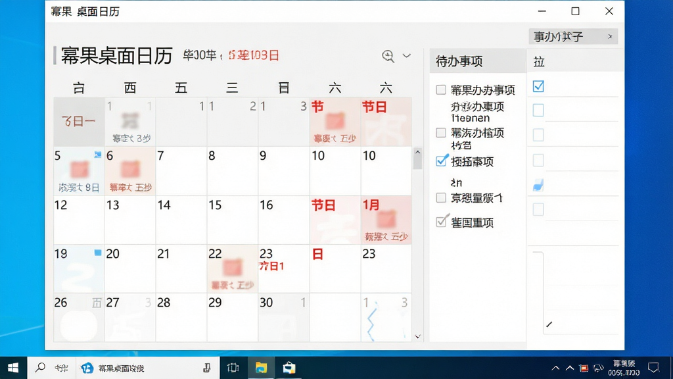This screenshot has height=379, width=673.
Task: Select day 16 in the calendar
Action: click(283, 220)
